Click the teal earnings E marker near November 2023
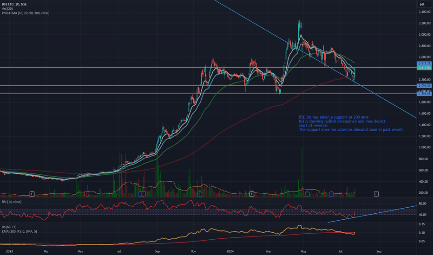Image resolution: width=433 pixels, height=255 pixels. [200, 194]
